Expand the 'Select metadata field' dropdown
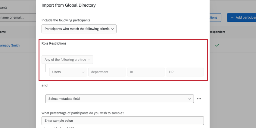The height and width of the screenshot is (128, 256). point(120,99)
